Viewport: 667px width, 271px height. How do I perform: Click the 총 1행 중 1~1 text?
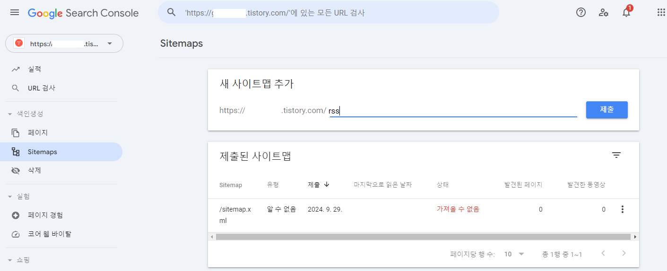coord(562,254)
